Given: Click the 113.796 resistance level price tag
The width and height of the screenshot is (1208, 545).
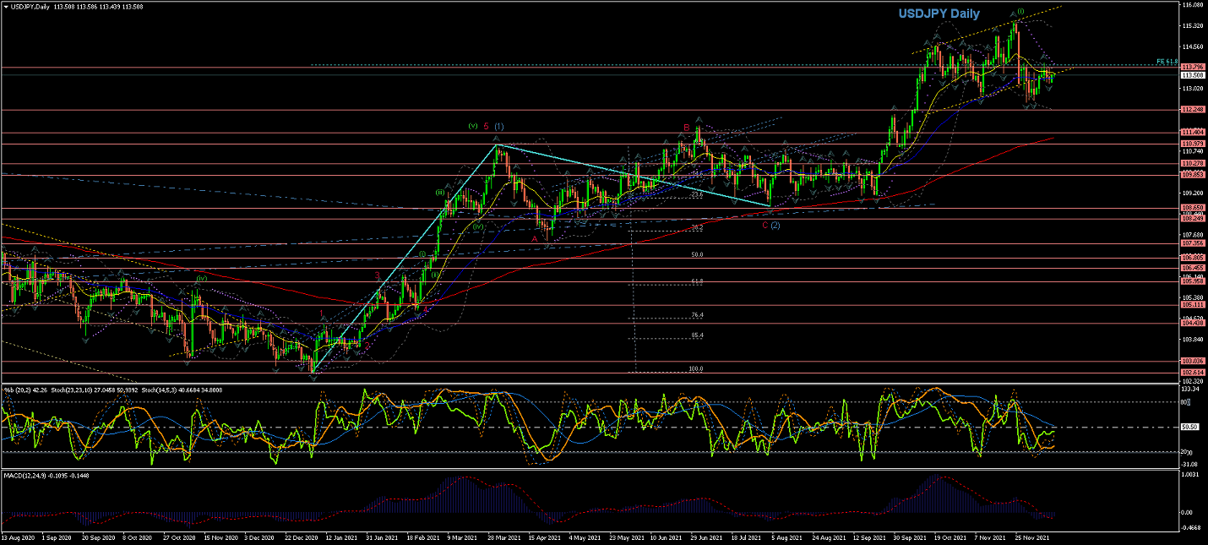Looking at the screenshot, I should tap(1192, 67).
